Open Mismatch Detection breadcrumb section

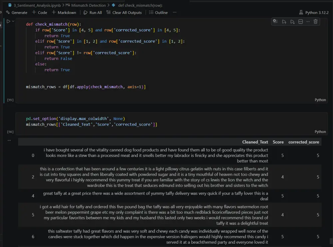pos(88,5)
